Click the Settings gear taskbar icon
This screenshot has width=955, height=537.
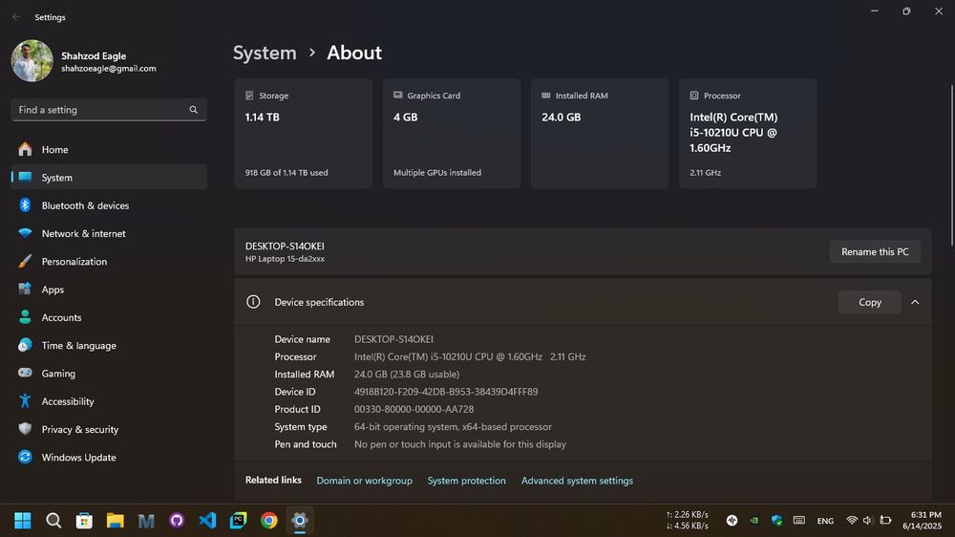[300, 521]
